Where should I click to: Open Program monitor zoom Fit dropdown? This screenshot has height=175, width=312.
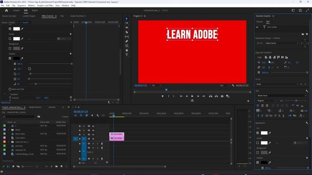(x=157, y=86)
